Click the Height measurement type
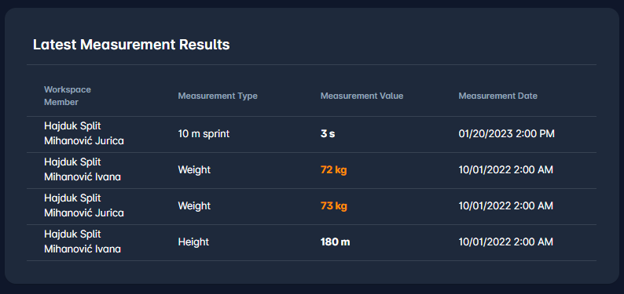Screen dimensions: 624x294 pyautogui.click(x=193, y=242)
